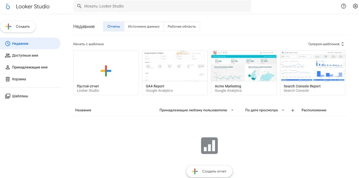Click the GA4 Report title text
359x178 pixels.
point(155,86)
